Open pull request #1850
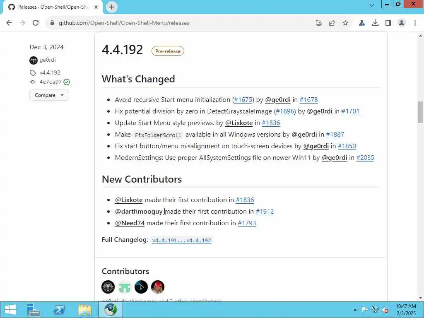The image size is (424, 318). 347,146
